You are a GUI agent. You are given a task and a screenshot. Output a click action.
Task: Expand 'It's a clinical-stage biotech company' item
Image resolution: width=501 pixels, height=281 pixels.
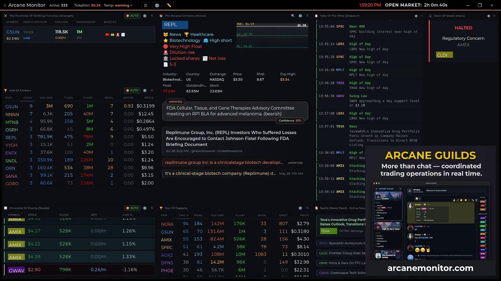(x=235, y=173)
